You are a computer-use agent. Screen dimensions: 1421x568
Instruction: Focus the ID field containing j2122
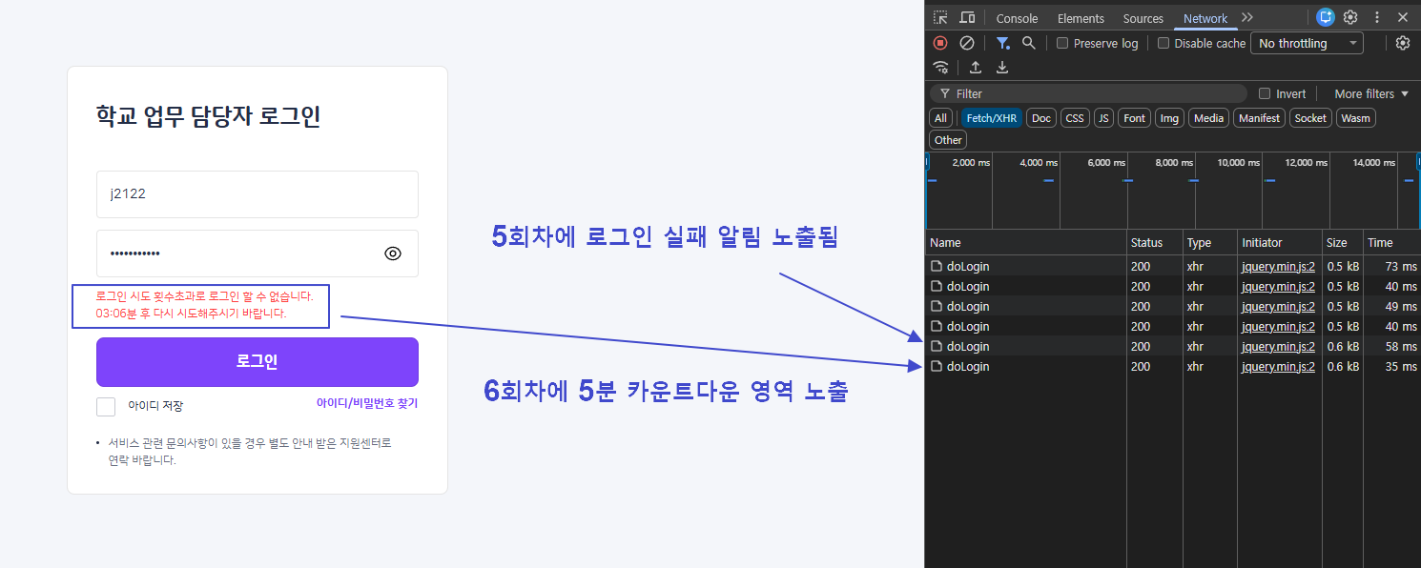point(257,194)
